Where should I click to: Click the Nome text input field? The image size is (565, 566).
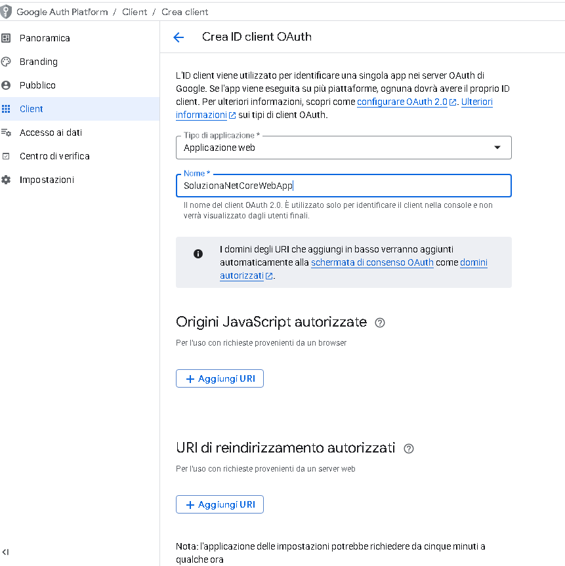(343, 186)
